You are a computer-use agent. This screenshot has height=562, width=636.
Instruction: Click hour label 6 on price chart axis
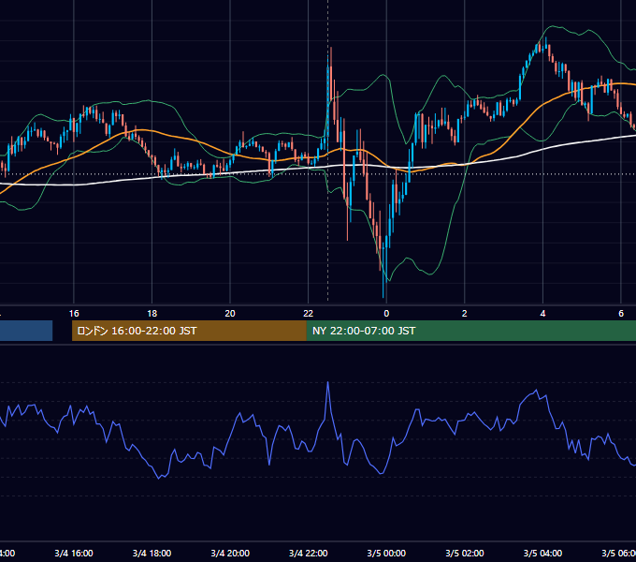621,313
